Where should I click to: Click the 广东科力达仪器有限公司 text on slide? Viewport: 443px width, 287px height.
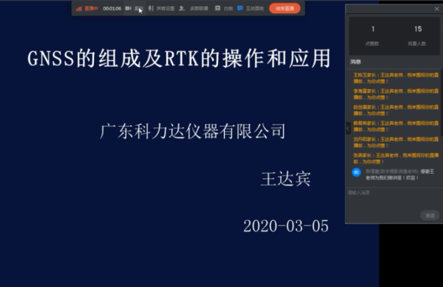tap(193, 131)
